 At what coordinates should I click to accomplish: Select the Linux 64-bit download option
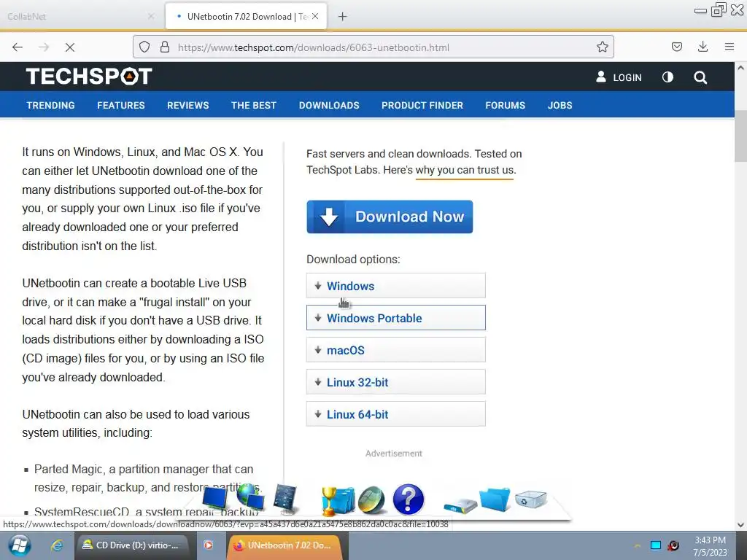point(396,414)
